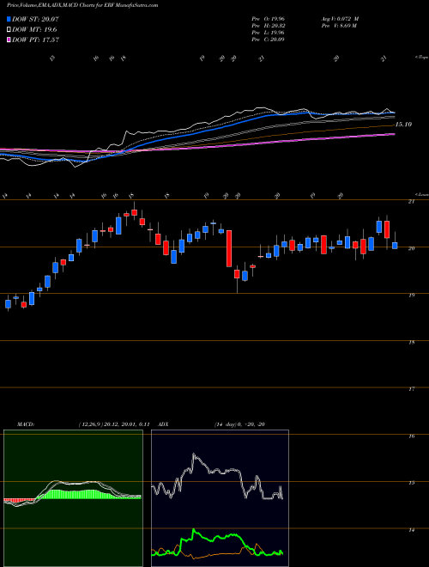Image resolution: width=429 pixels, height=567 pixels.
Task: Click the 'Pre V: 8.69 M' volume text
Action: point(340,26)
